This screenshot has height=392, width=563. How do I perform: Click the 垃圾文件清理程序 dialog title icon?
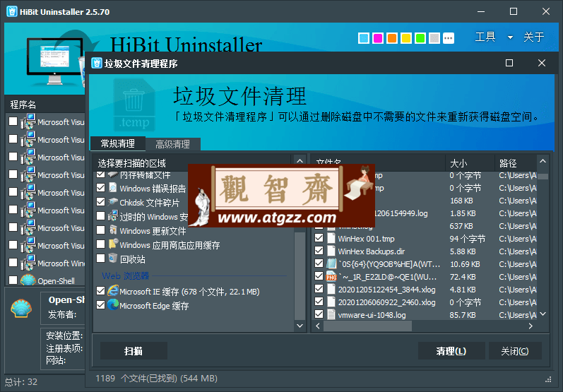pyautogui.click(x=97, y=63)
